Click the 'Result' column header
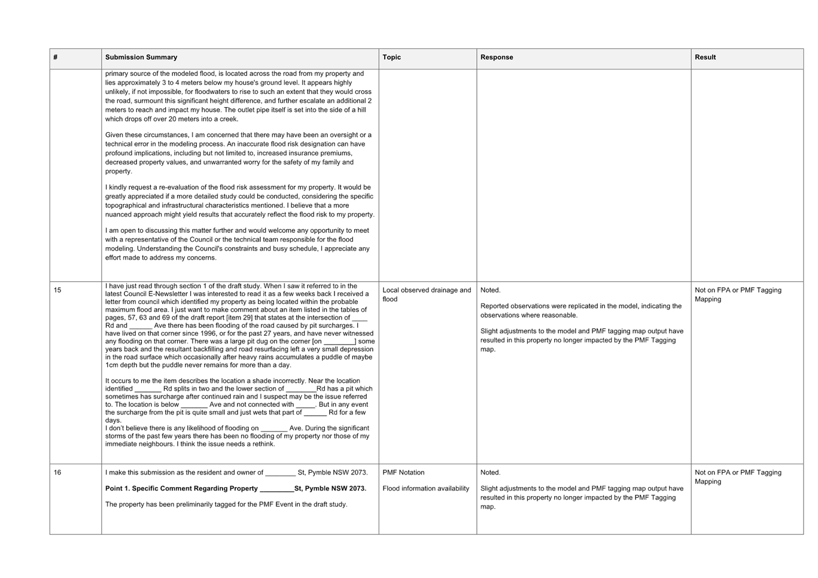The width and height of the screenshot is (818, 578). pos(747,59)
